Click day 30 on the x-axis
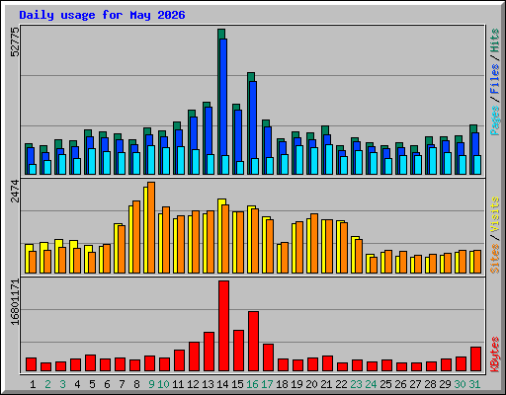Viewport: 506px width, 395px height. (x=460, y=384)
